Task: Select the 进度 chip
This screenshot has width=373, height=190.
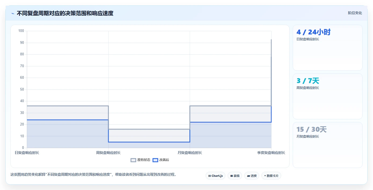Action: coord(252,176)
